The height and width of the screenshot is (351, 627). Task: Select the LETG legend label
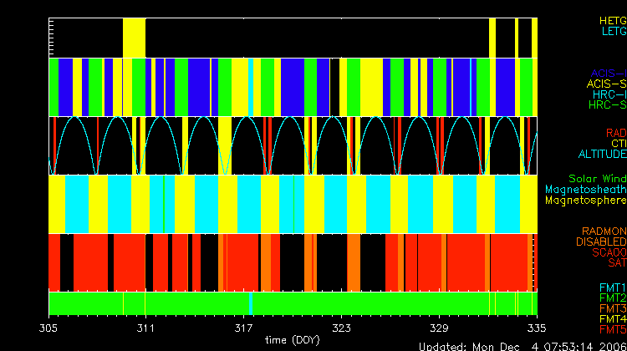(613, 31)
